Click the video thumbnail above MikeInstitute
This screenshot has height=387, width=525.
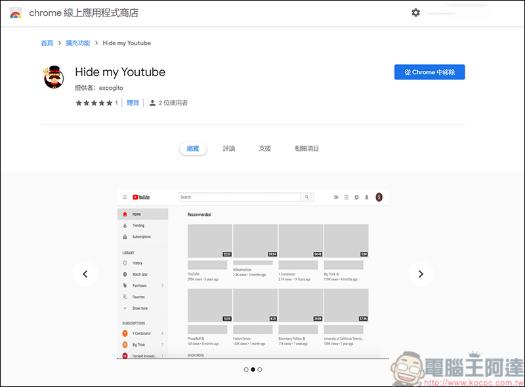(255, 241)
